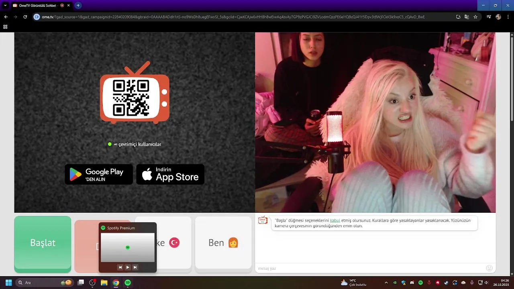The height and width of the screenshot is (289, 514).
Task: Play track in Spotify mini player
Action: tap(128, 267)
